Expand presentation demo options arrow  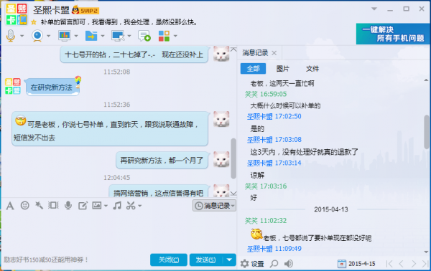point(76,36)
